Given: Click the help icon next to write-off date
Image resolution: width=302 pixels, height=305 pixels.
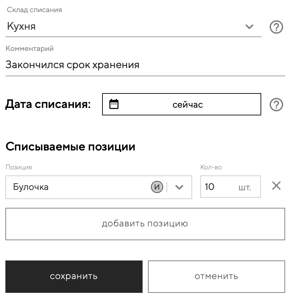Looking at the screenshot, I should click(276, 105).
